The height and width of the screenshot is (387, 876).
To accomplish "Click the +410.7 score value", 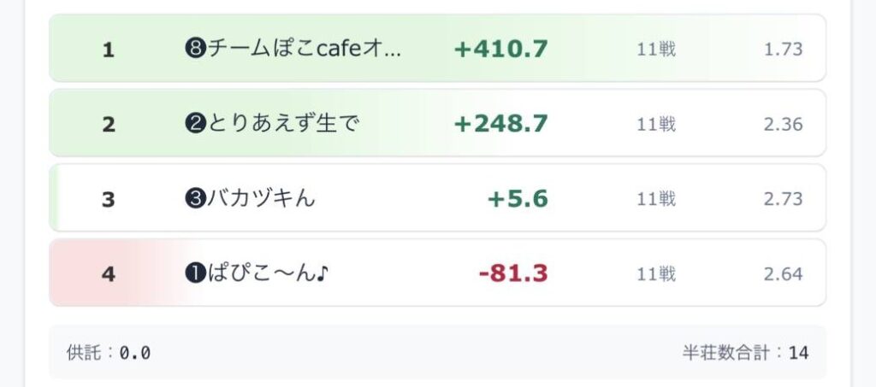I will 500,49.
